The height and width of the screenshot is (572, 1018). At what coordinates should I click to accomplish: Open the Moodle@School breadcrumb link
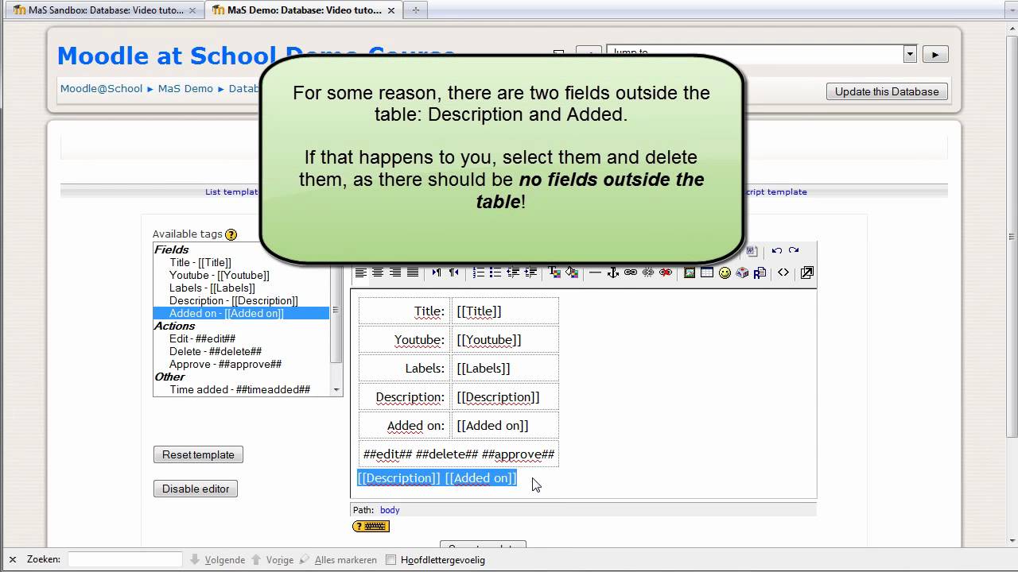coord(101,89)
